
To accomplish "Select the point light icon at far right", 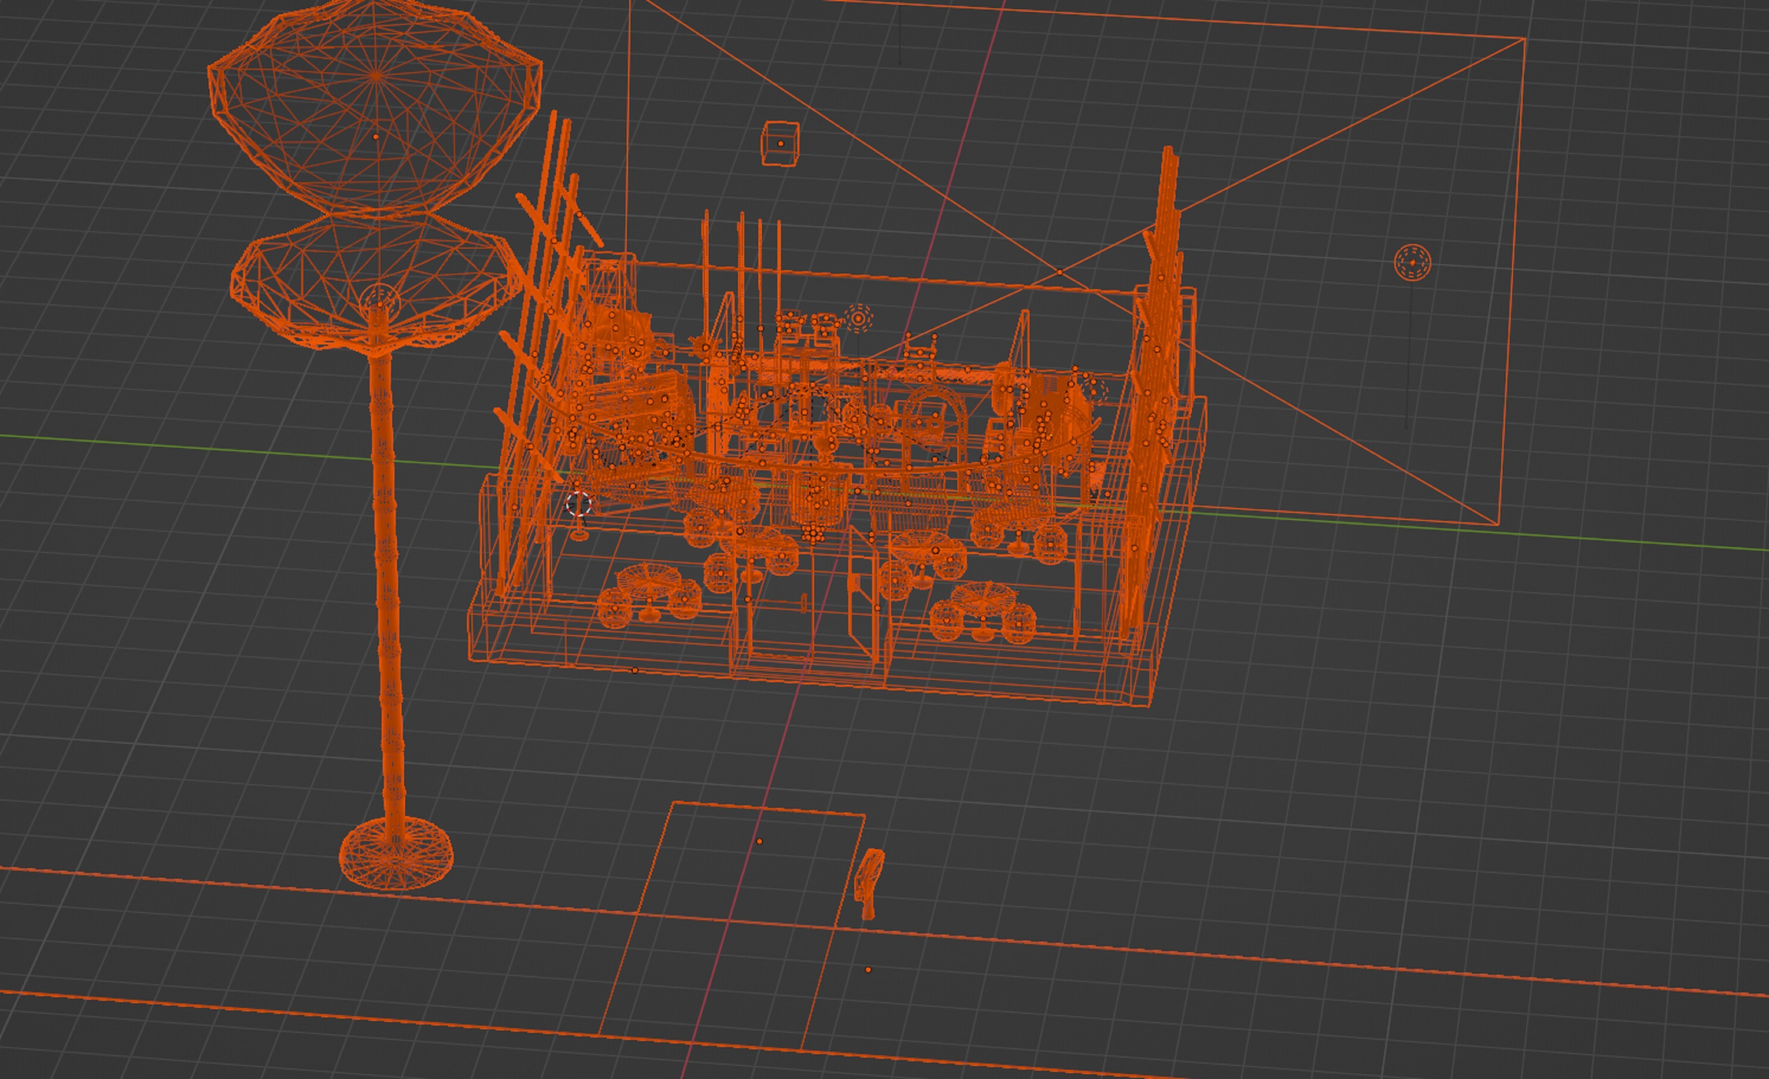I will [1412, 263].
